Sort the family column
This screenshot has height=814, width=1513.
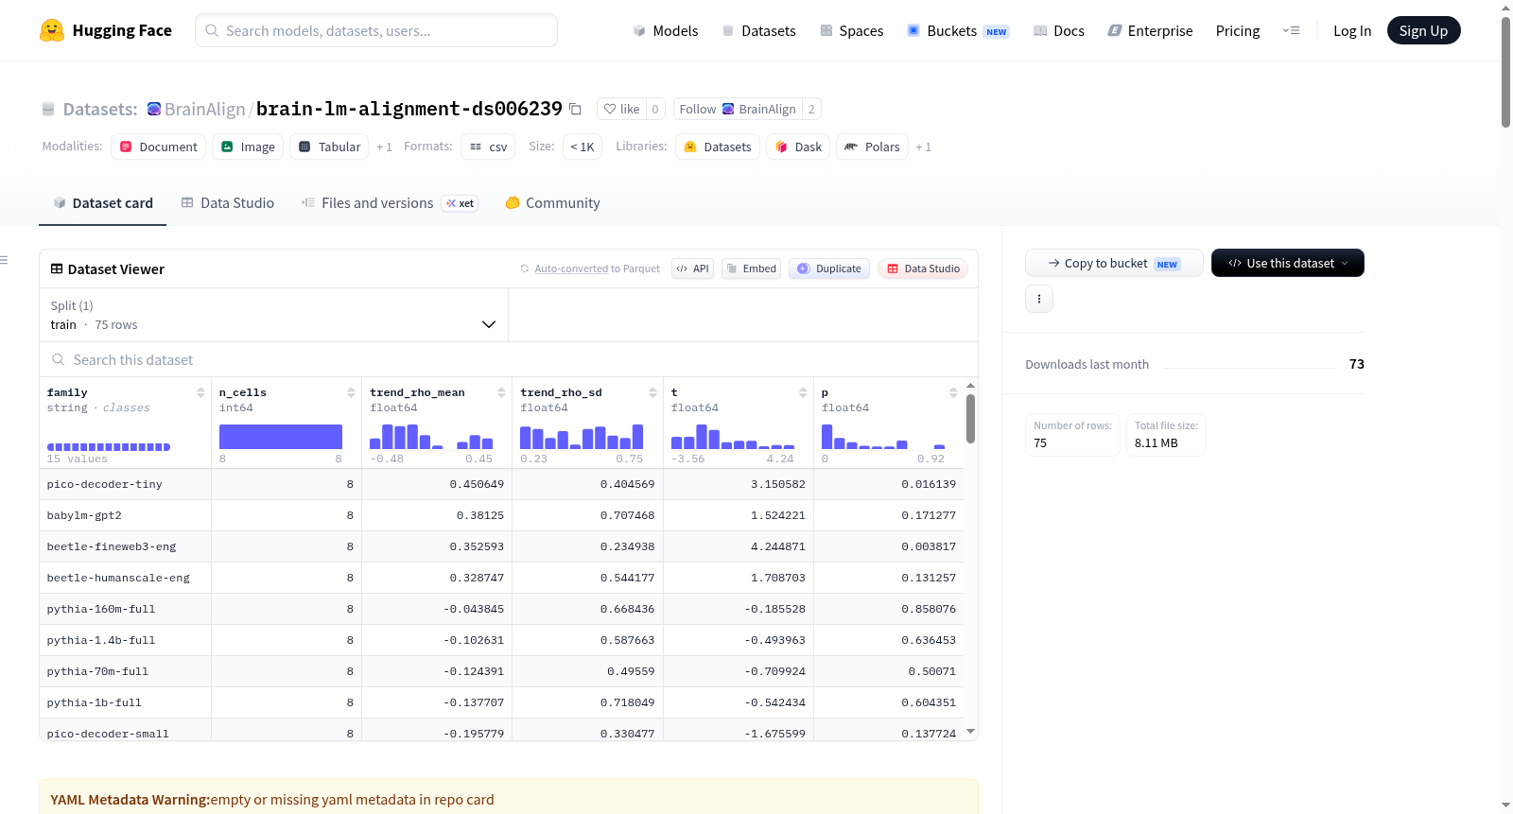200,392
